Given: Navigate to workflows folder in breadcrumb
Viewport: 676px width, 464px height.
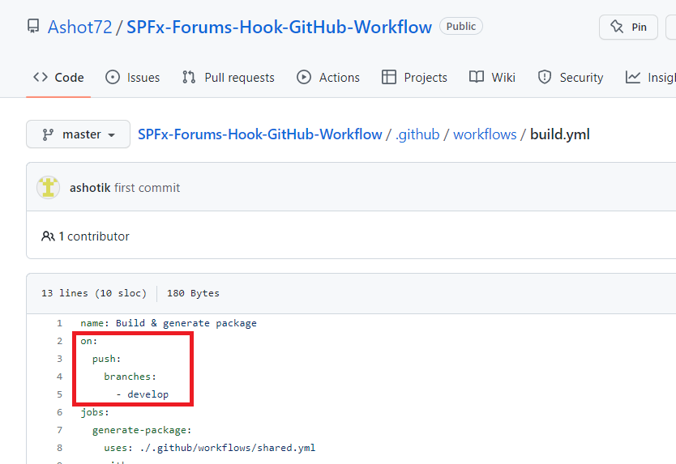Looking at the screenshot, I should click(485, 134).
